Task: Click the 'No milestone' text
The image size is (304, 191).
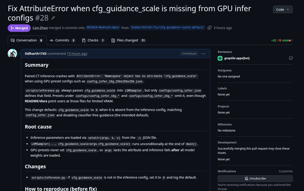Action: coord(227,131)
